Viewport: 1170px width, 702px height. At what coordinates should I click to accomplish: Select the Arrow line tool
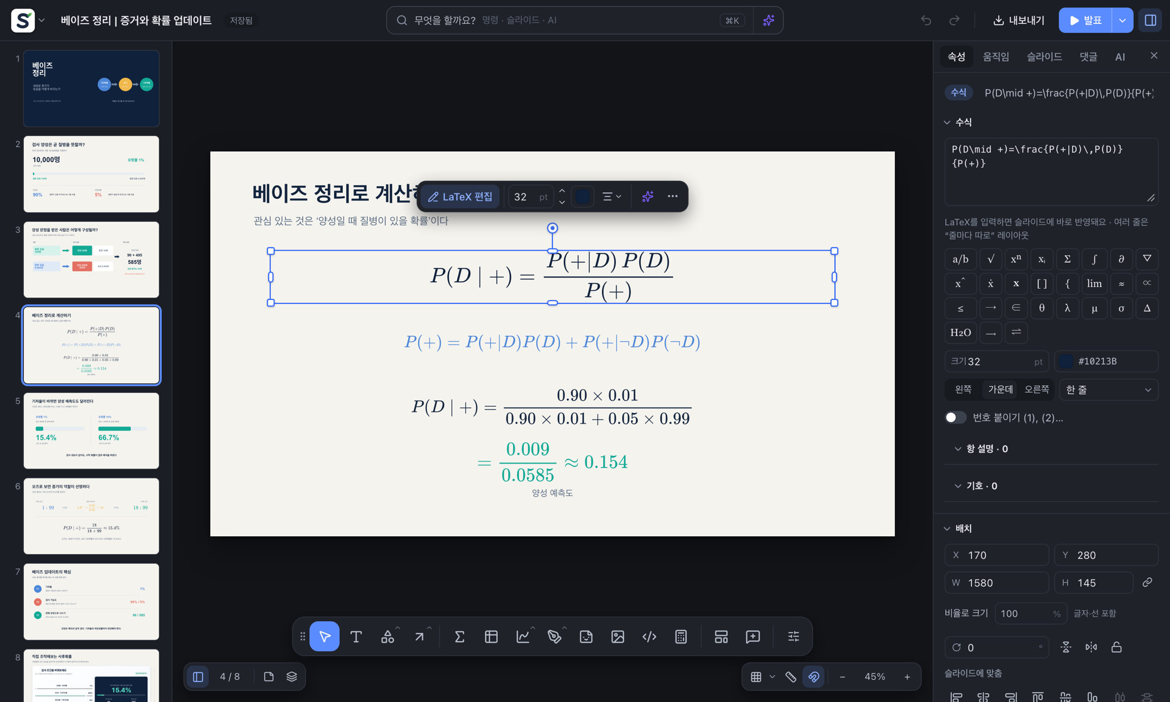420,636
